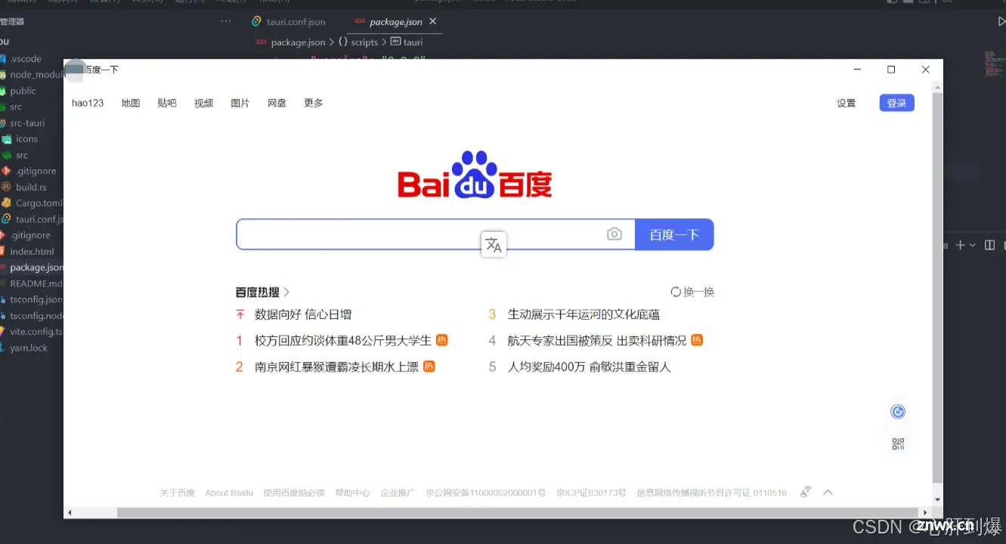Click the 帮助中心 footer link
Screen dimensions: 1006x544
[x=352, y=493]
